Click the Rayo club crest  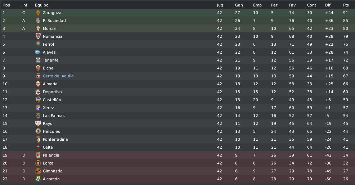[x=38, y=123]
